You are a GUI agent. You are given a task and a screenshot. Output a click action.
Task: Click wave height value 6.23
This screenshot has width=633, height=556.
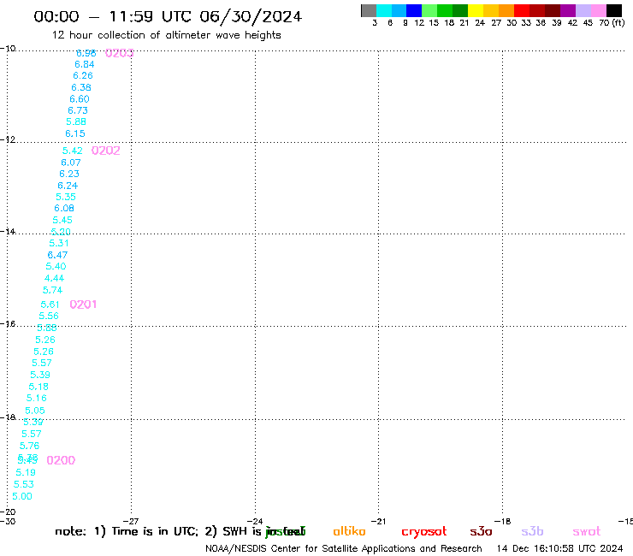click(69, 174)
